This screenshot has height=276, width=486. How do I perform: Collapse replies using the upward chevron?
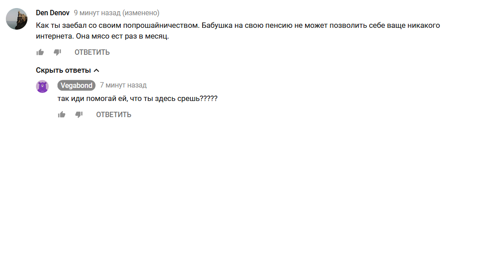[x=97, y=70]
